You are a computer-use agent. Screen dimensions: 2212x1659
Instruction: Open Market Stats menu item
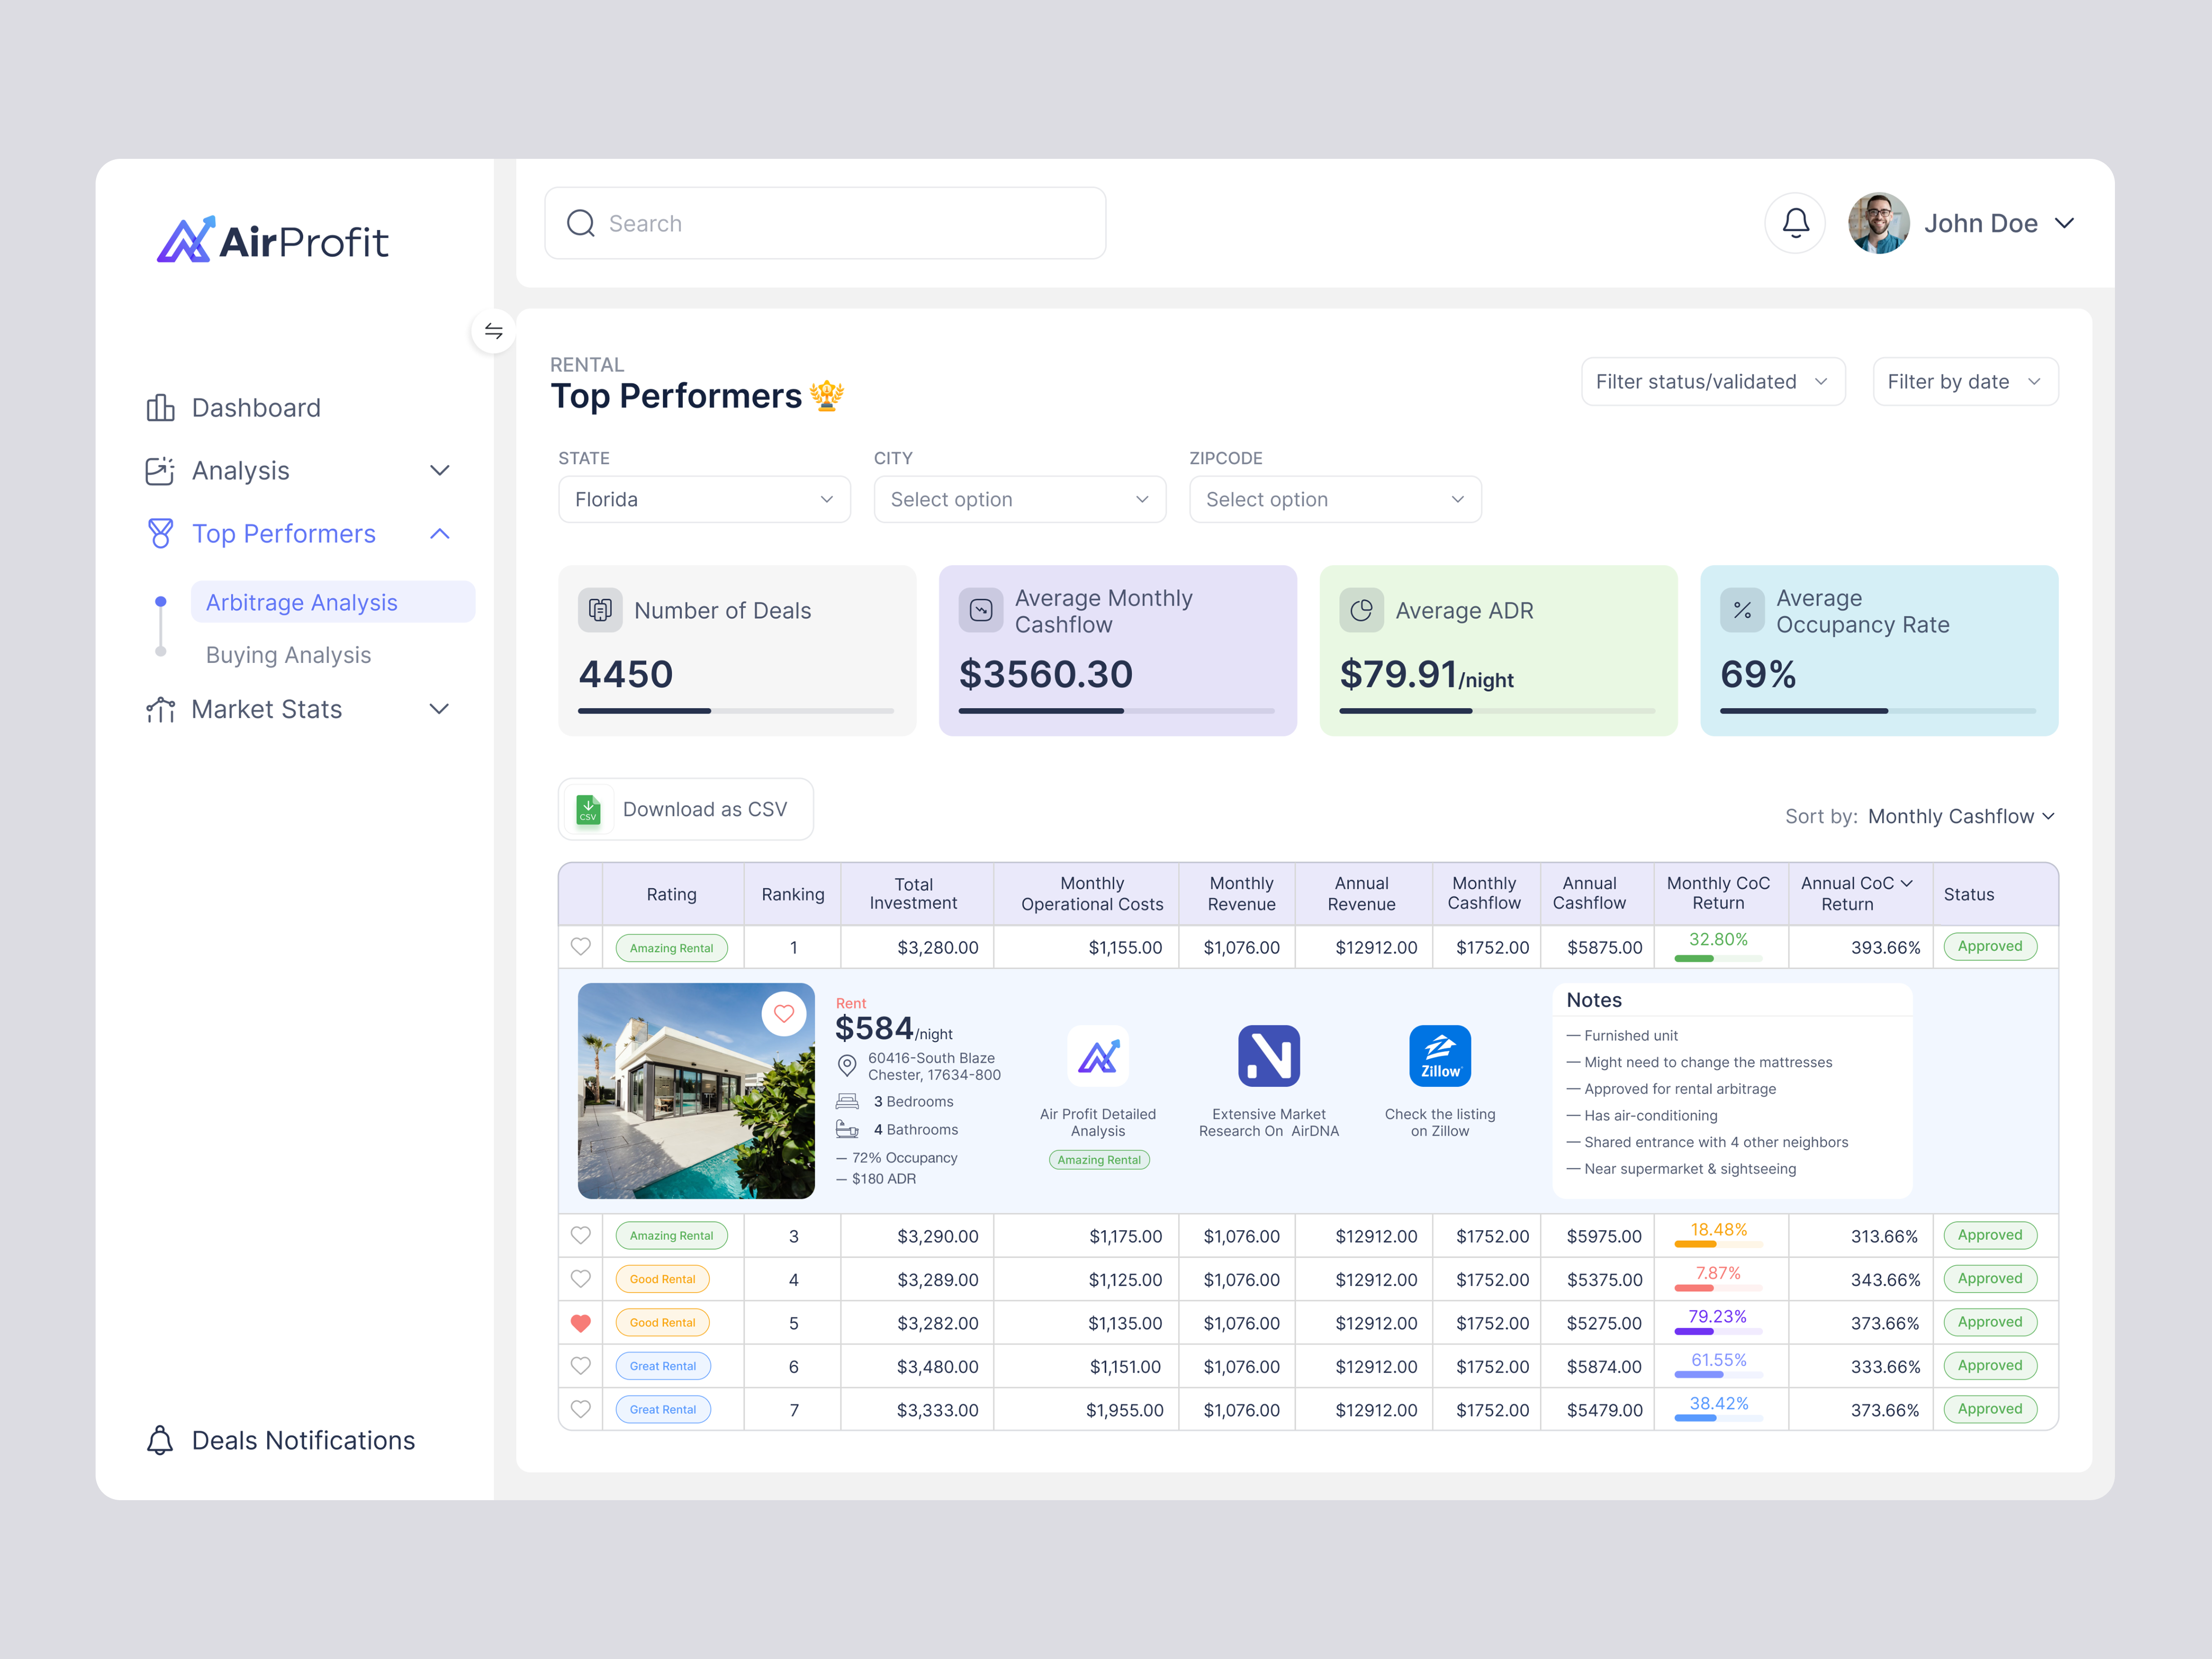pos(266,709)
